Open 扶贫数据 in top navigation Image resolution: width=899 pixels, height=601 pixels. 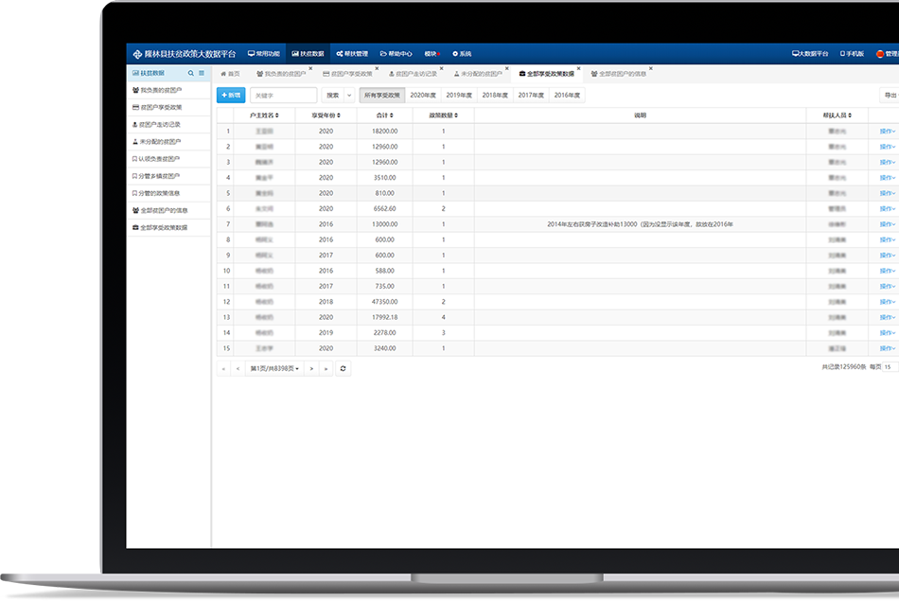tap(308, 54)
